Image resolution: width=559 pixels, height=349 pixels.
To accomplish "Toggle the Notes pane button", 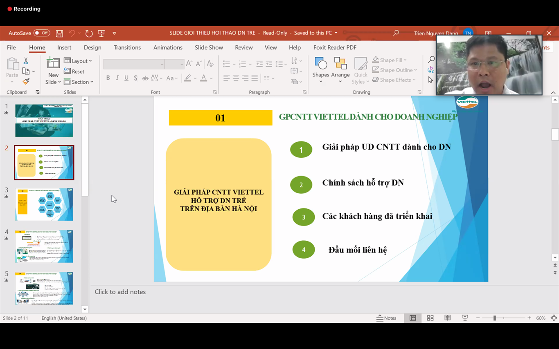I will click(386, 318).
